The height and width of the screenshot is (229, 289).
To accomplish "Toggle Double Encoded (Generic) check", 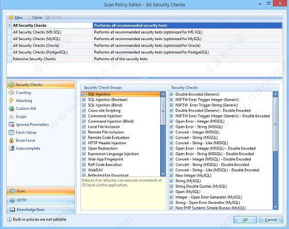I will coord(172,94).
